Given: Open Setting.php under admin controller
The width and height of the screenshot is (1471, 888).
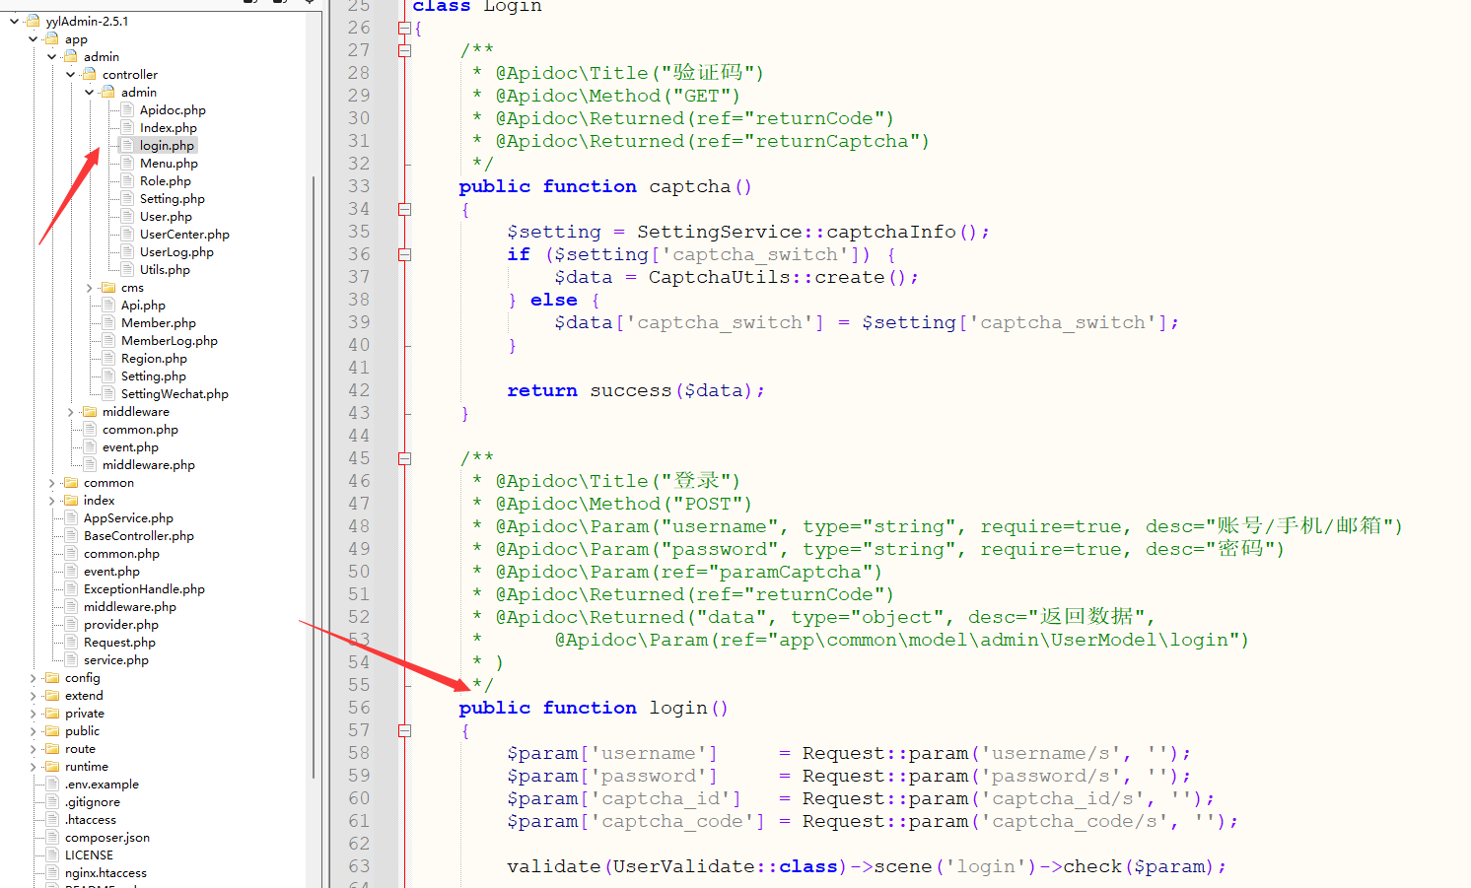Looking at the screenshot, I should [x=172, y=198].
